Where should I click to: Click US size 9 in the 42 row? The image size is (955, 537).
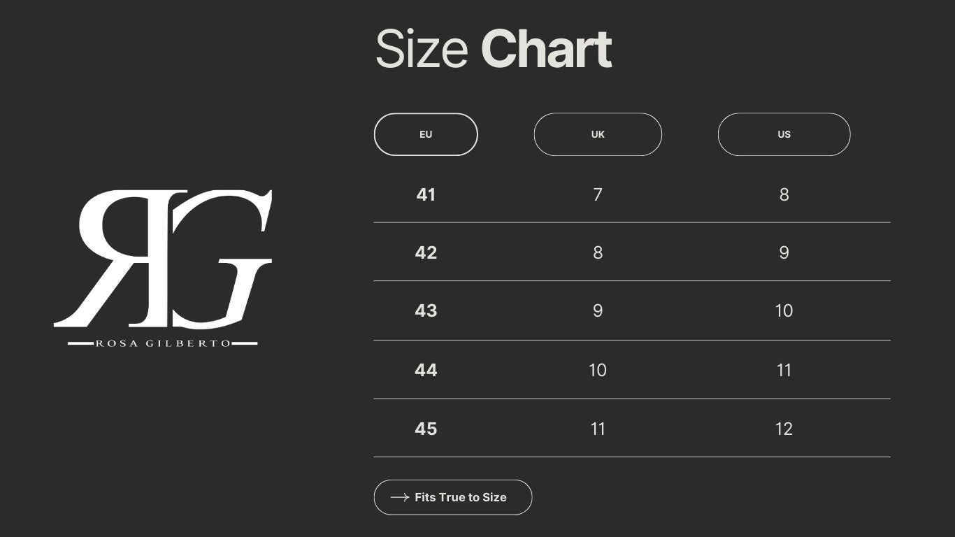pos(784,252)
